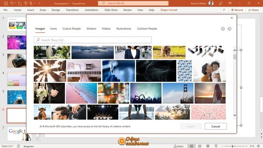Screen dimensions: 263x148
Task: Click the Share button
Action: [254, 10]
